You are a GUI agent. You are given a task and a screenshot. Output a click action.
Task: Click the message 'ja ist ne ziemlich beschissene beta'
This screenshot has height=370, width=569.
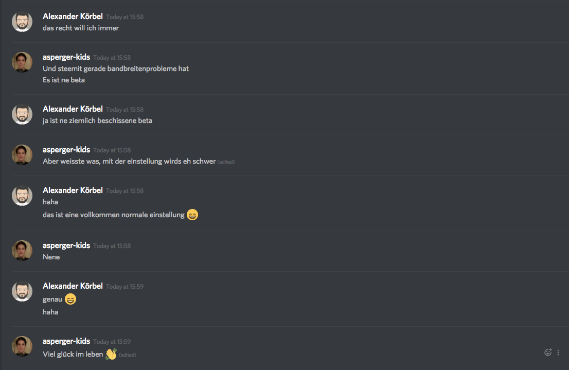(x=97, y=120)
